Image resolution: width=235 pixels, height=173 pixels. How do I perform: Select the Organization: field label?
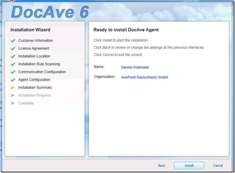click(x=104, y=76)
